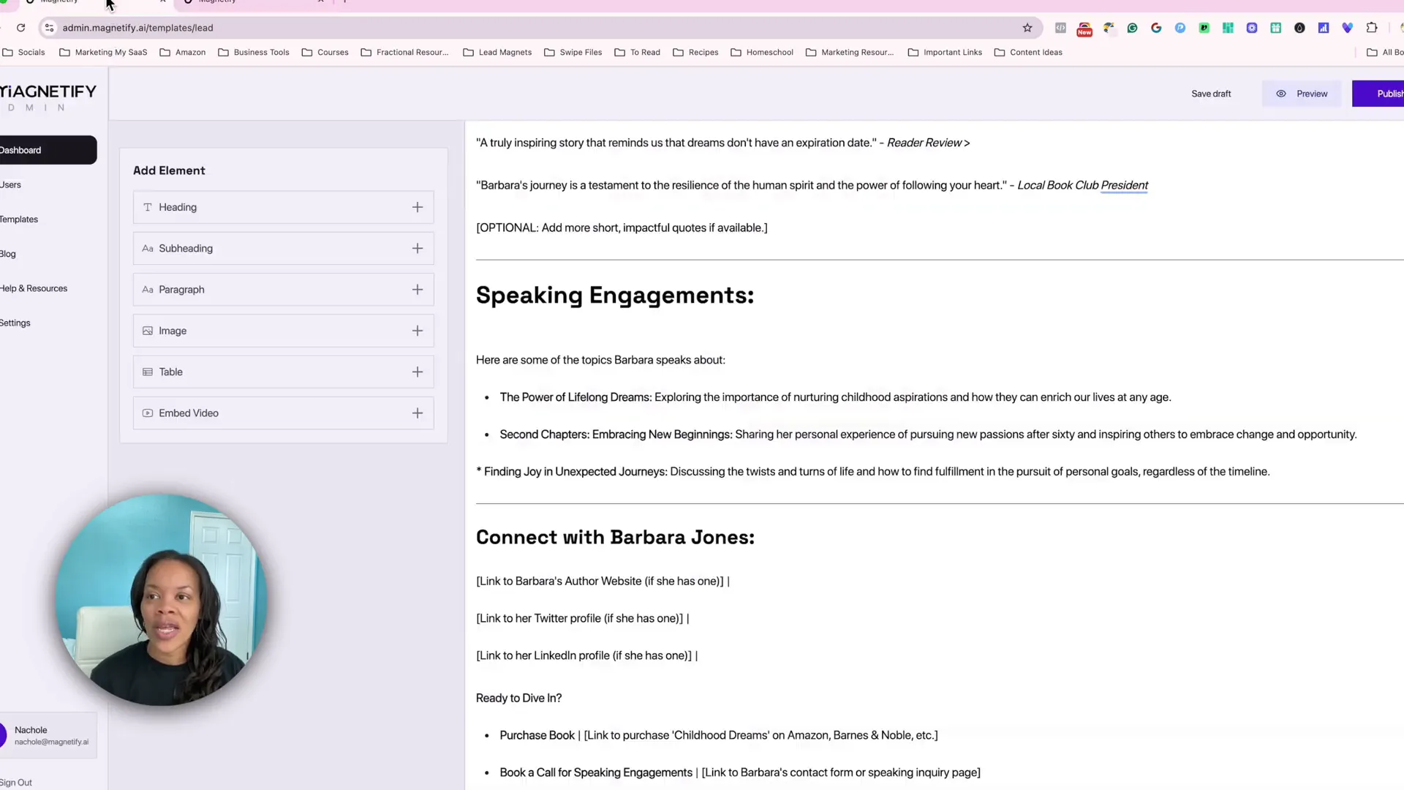Screen dimensions: 1404x790
Task: Click Sign Out in the sidebar
Action: pyautogui.click(x=16, y=783)
